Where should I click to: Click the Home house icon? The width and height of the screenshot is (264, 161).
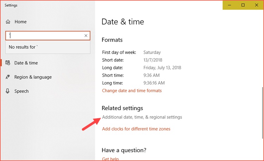[8, 22]
